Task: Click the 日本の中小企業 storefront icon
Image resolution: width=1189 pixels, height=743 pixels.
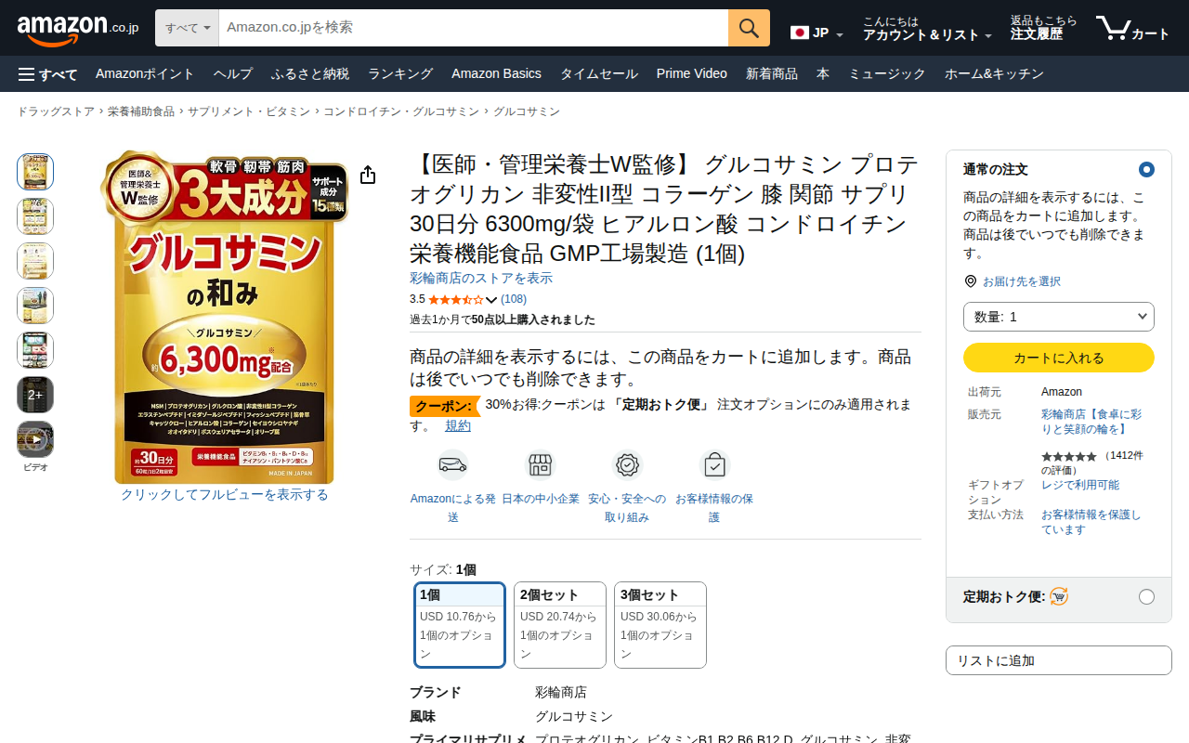Action: point(540,464)
